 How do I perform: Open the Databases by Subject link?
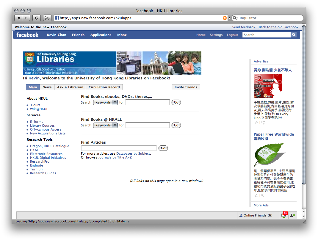point(133,153)
